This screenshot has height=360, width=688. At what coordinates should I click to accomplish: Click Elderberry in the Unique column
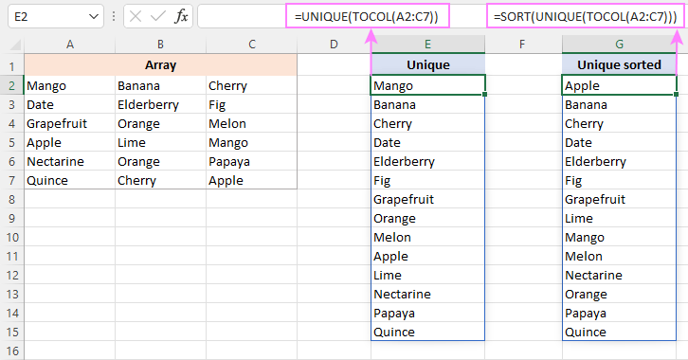tap(427, 161)
